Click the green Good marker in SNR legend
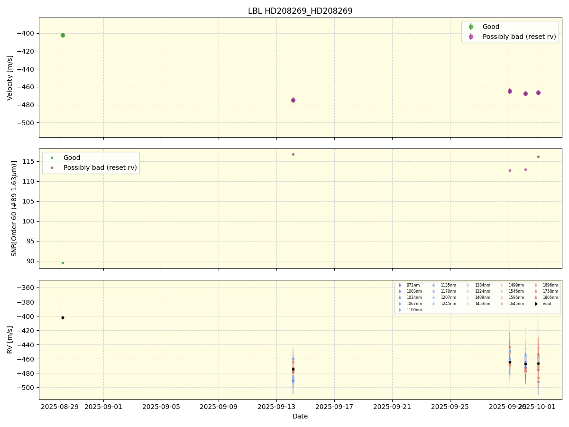Screen dimensions: 569x427 pos(52,158)
